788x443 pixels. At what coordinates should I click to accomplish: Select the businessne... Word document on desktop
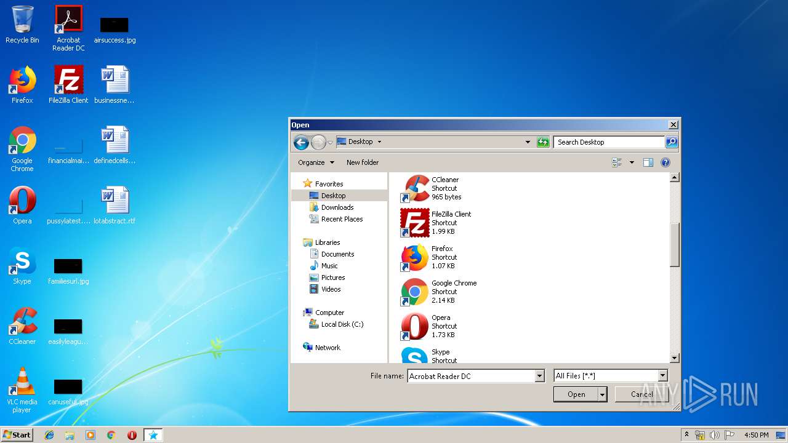[115, 85]
